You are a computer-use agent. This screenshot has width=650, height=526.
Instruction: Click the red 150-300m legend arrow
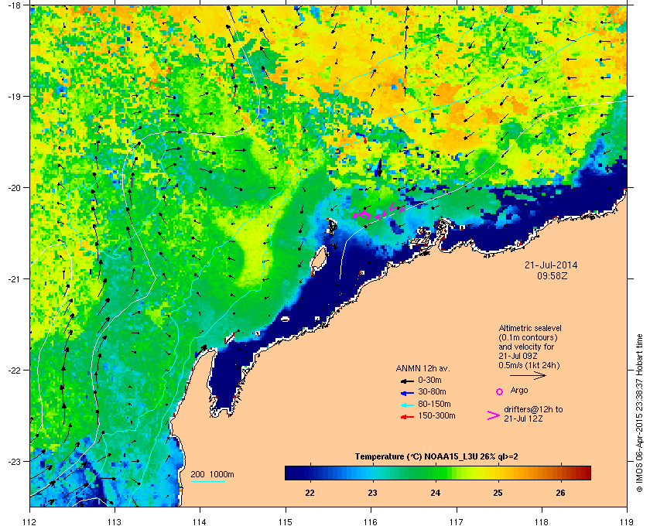(407, 417)
